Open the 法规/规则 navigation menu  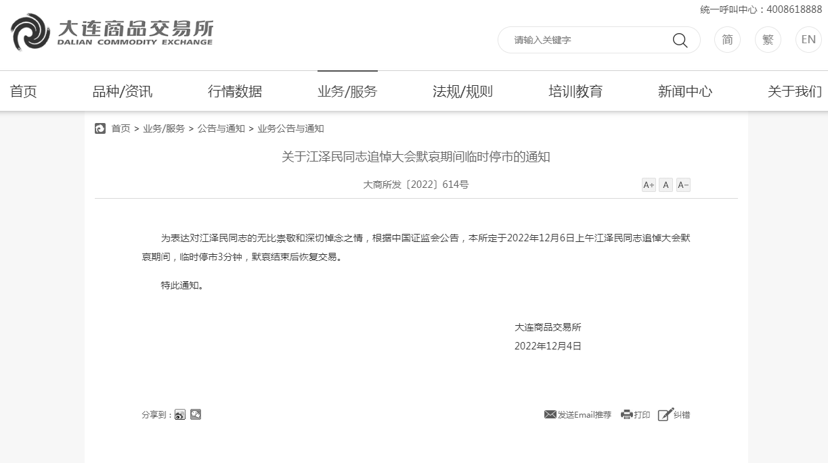(x=462, y=91)
